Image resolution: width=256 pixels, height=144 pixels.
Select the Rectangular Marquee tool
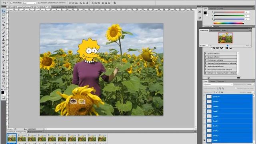(x=4, y=14)
